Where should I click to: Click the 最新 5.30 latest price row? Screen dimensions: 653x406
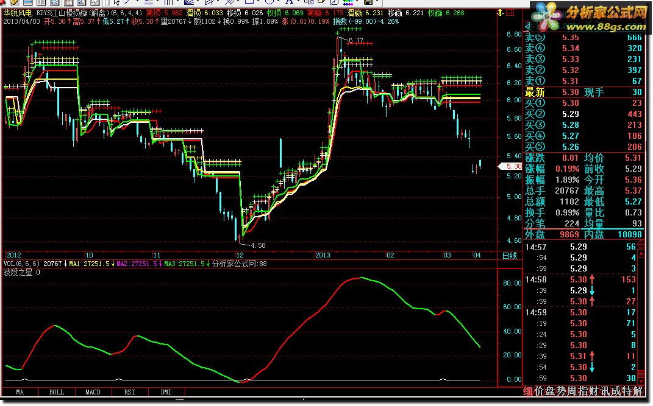583,93
